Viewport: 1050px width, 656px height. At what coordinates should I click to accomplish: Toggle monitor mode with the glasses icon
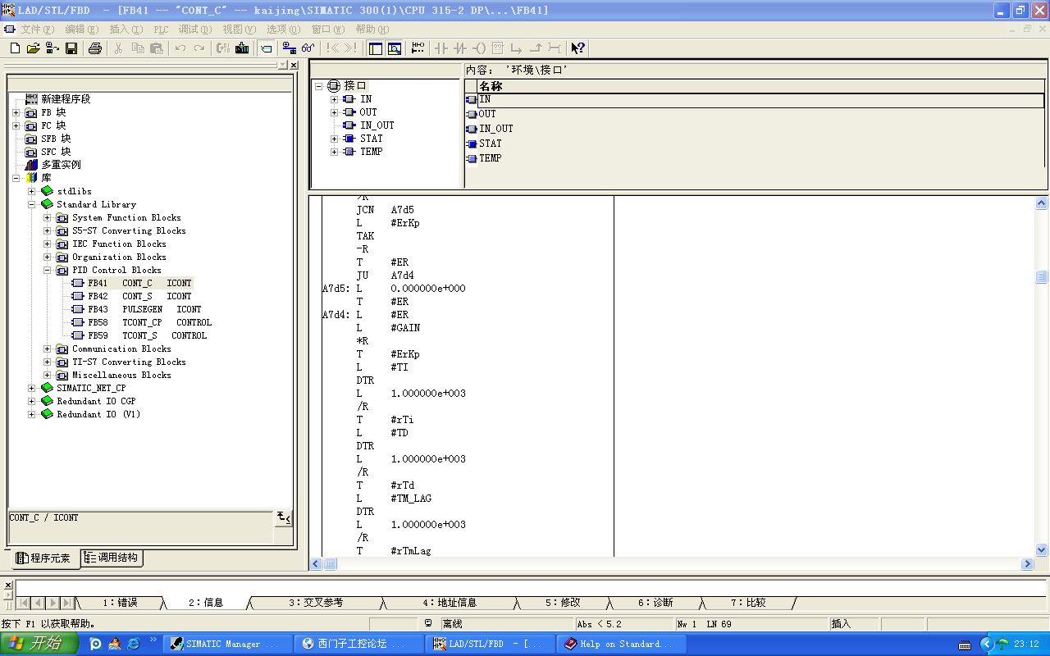point(308,48)
